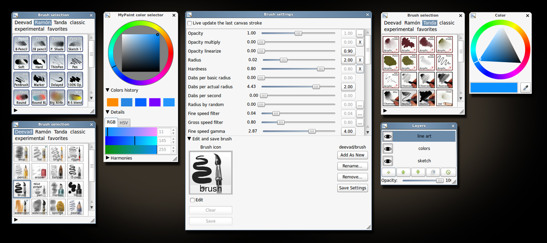
Task: Click the Layers Opacity slider
Action: tap(423, 181)
